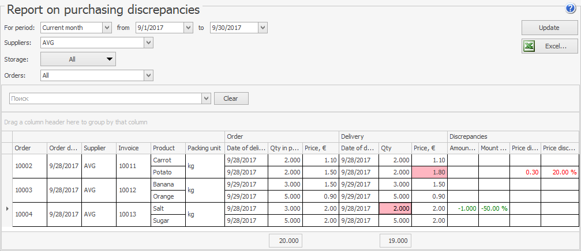581x251 pixels.
Task: Click the red 20.00 % price discrepancy cell
Action: coord(559,172)
